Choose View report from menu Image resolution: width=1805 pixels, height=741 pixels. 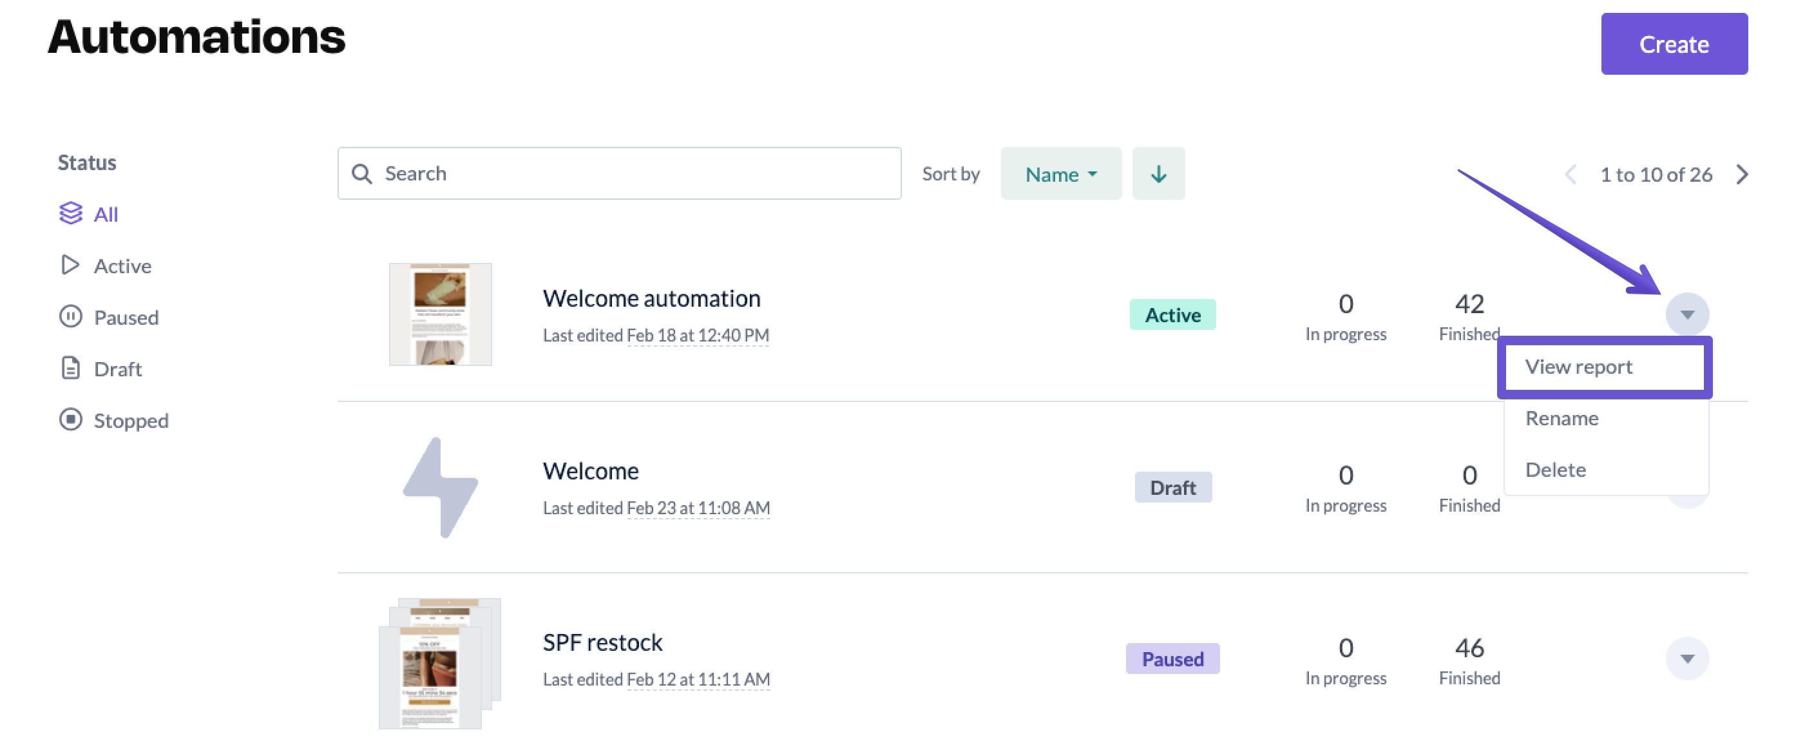click(x=1578, y=367)
